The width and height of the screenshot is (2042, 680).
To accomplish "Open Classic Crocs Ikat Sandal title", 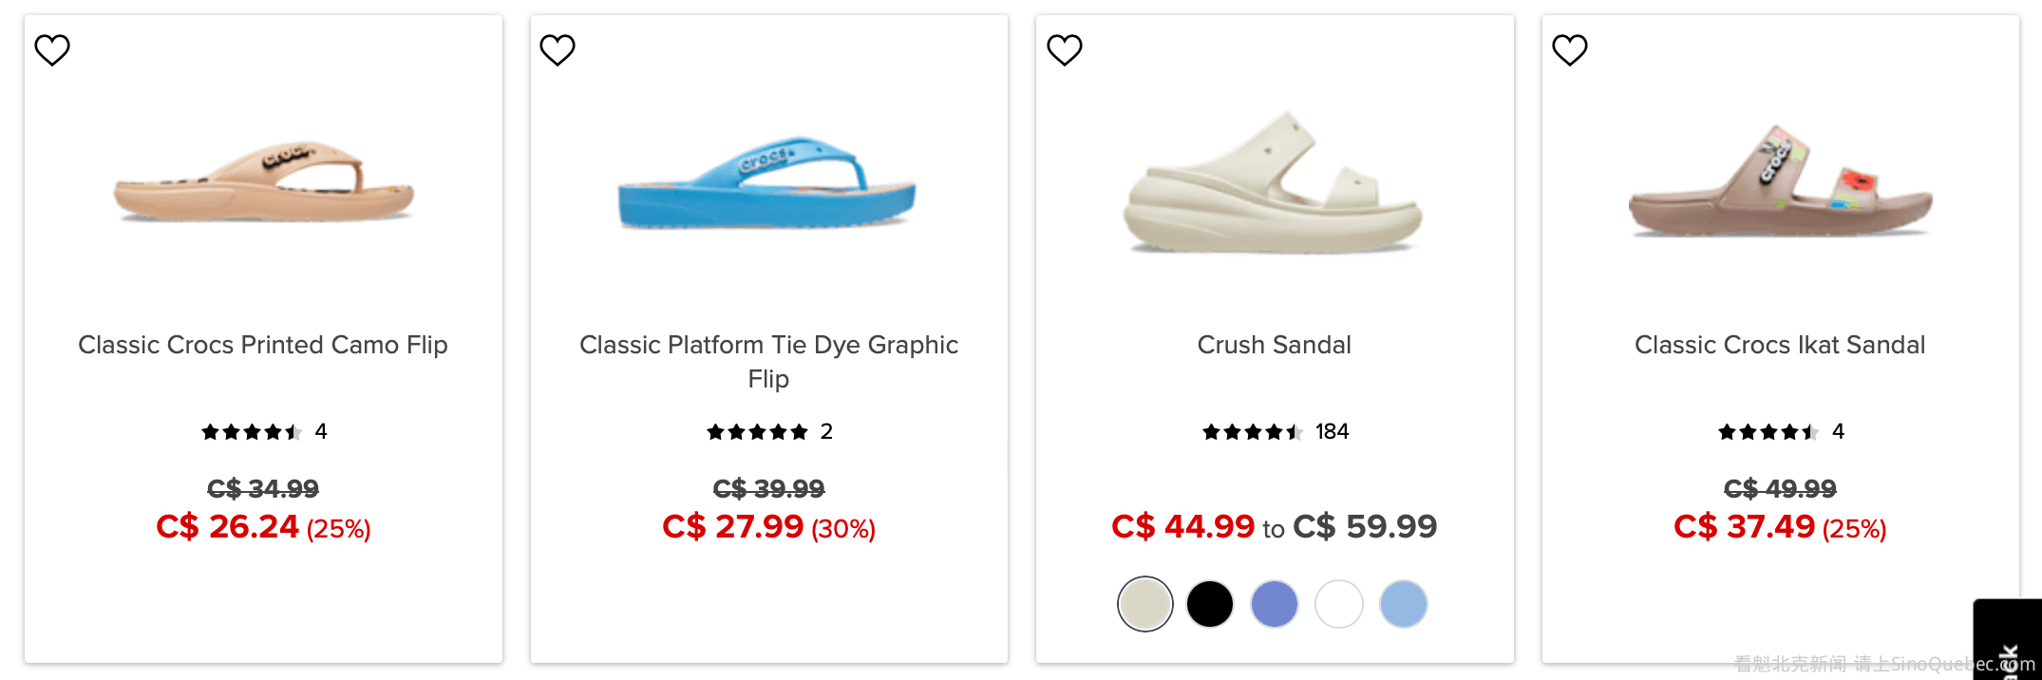I will 1780,345.
